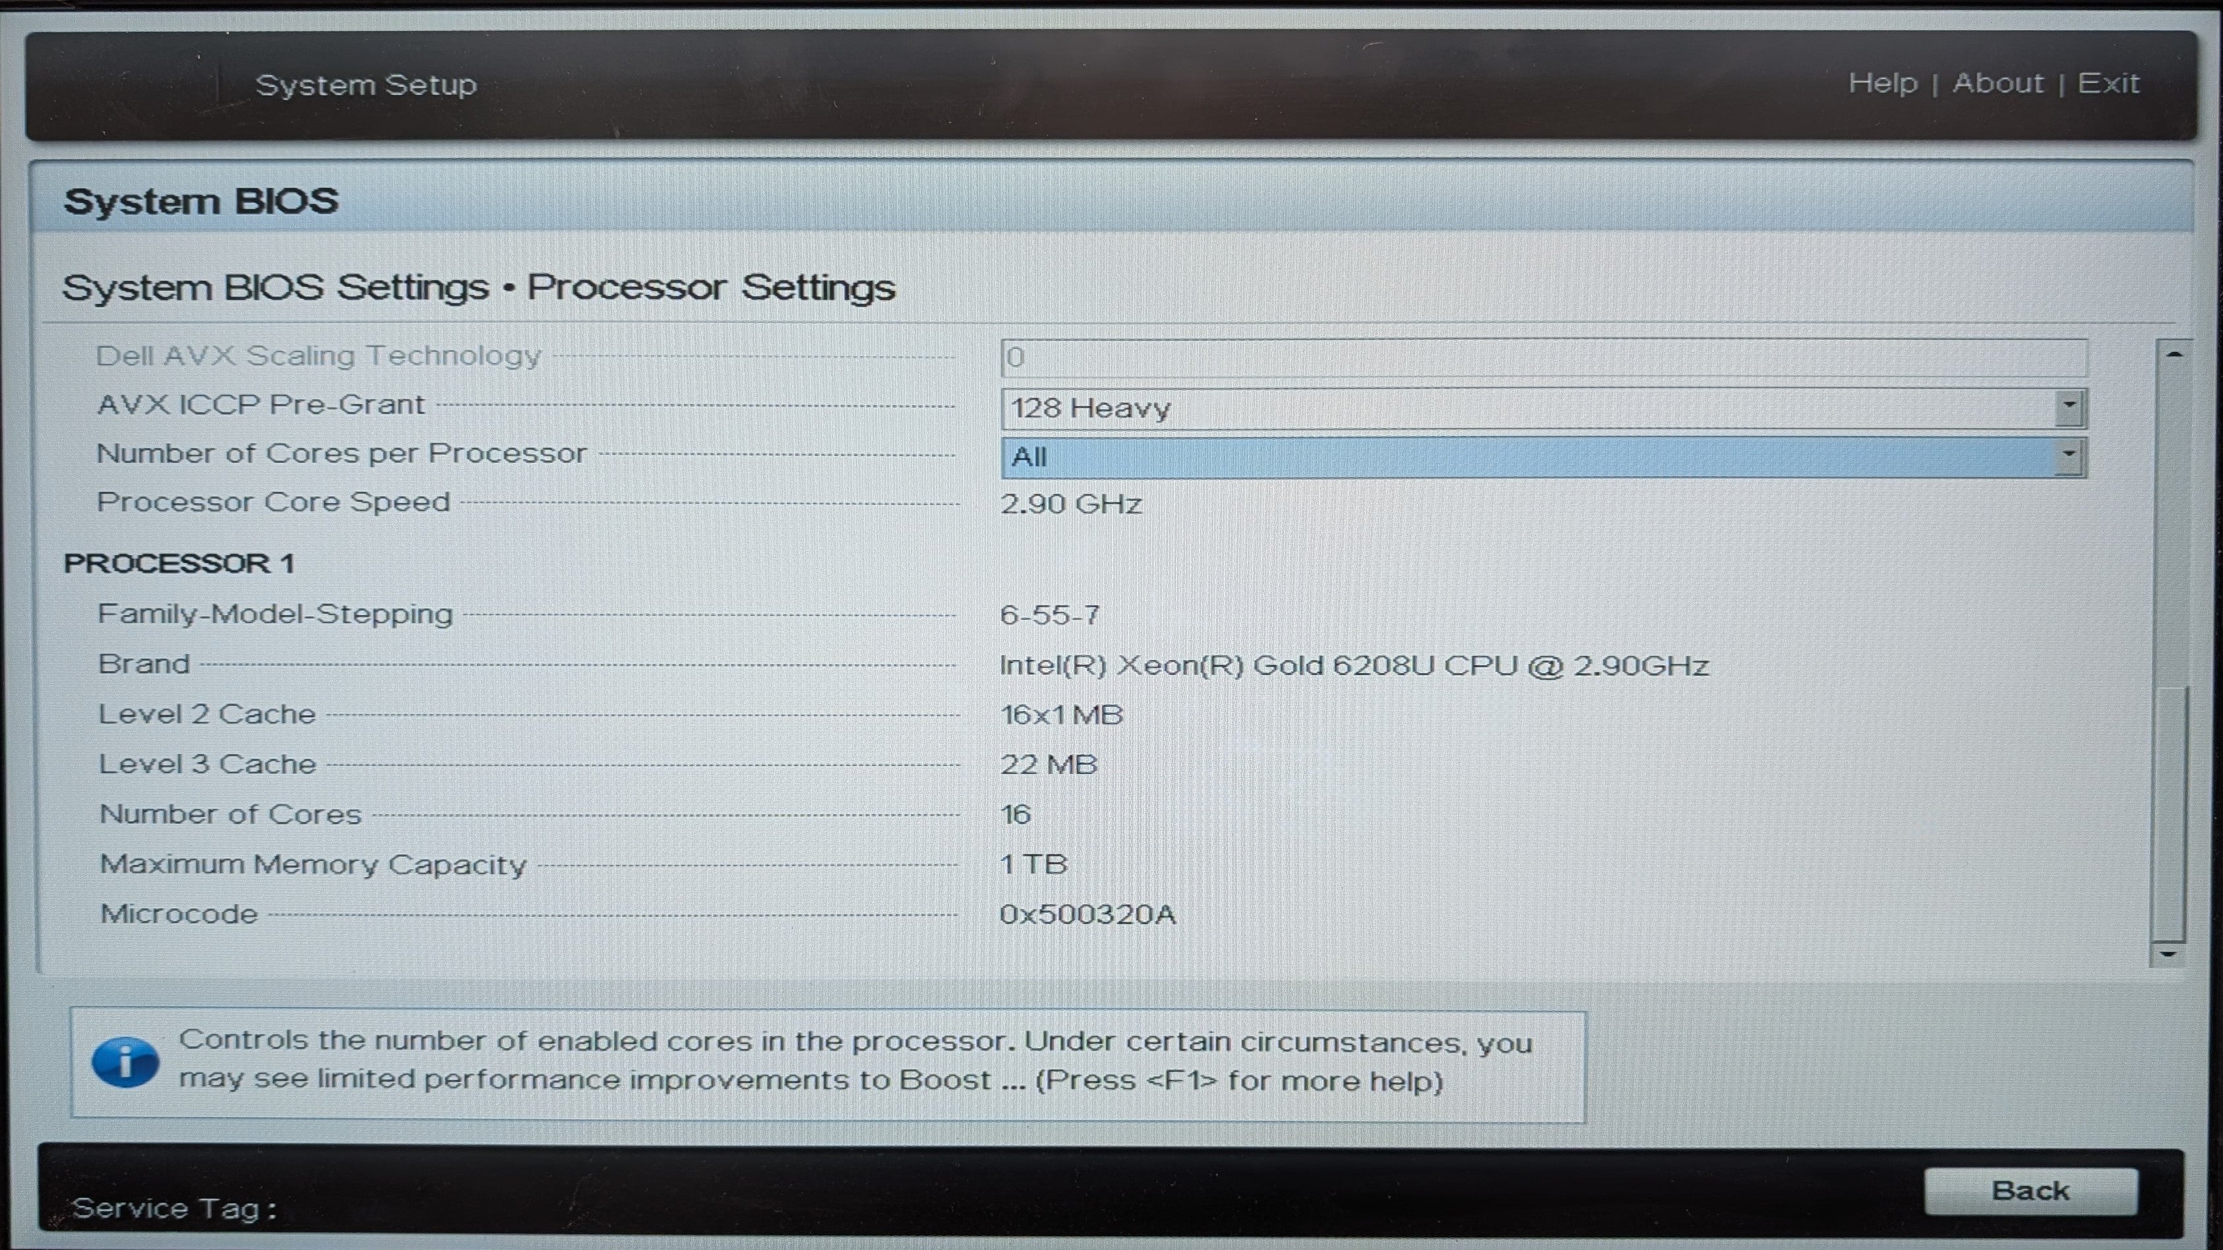Click the Processor Core Speed value
The height and width of the screenshot is (1250, 2223).
click(x=1071, y=504)
